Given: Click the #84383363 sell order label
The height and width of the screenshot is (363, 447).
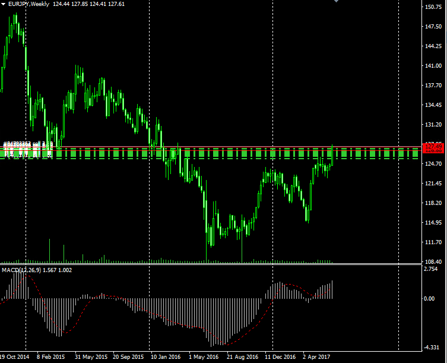Looking at the screenshot, I should click(x=28, y=144).
